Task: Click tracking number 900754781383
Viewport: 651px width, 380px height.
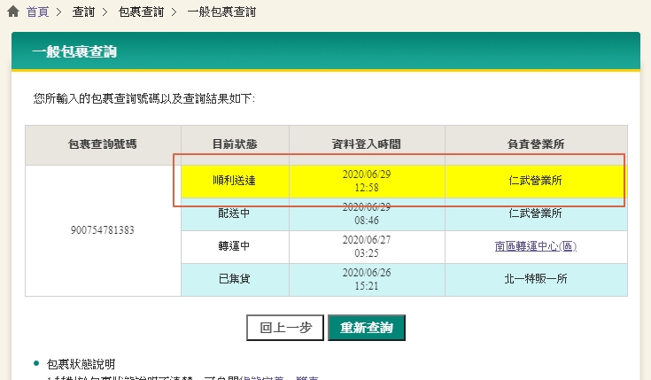Action: [x=103, y=230]
